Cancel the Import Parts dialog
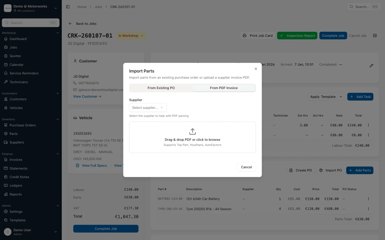The image size is (385, 240). tap(246, 167)
